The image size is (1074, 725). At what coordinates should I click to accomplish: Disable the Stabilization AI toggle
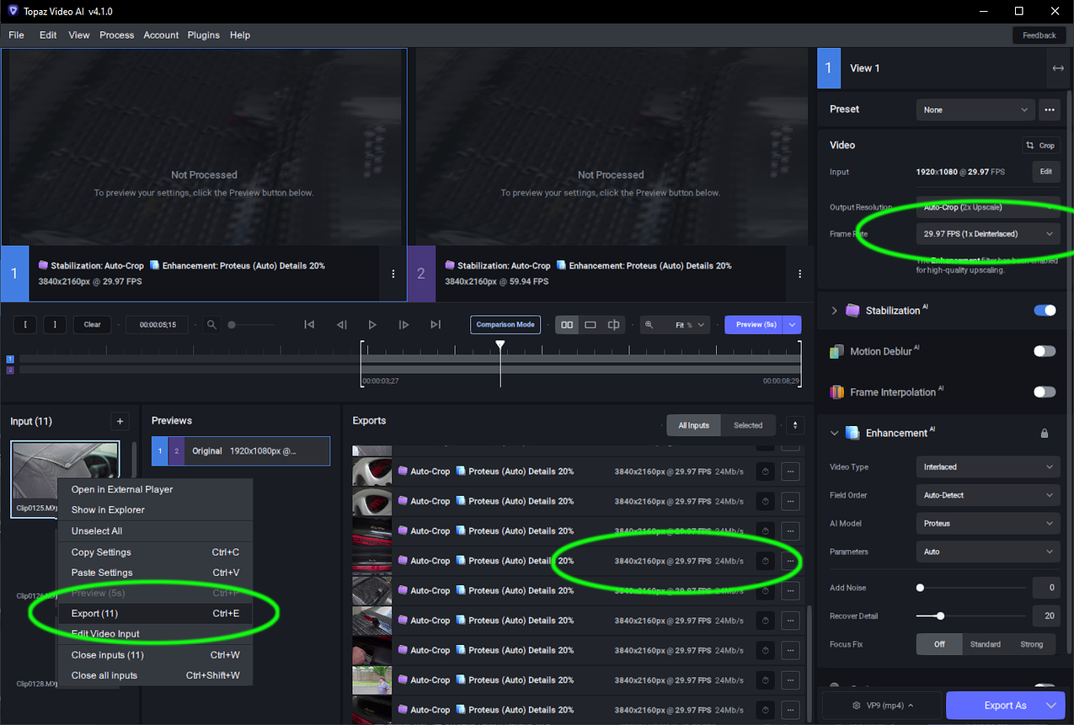point(1045,310)
